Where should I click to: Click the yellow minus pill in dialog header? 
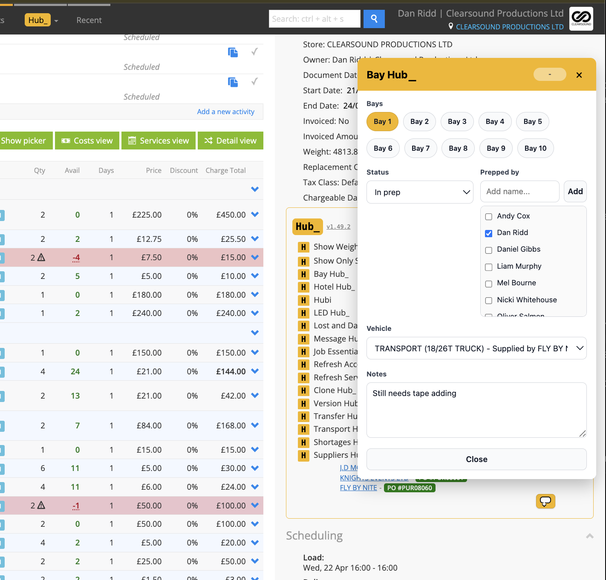[x=550, y=75]
